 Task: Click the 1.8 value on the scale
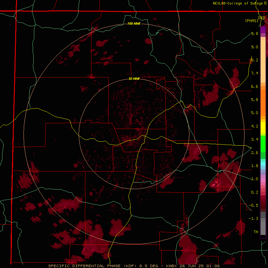[255, 166]
